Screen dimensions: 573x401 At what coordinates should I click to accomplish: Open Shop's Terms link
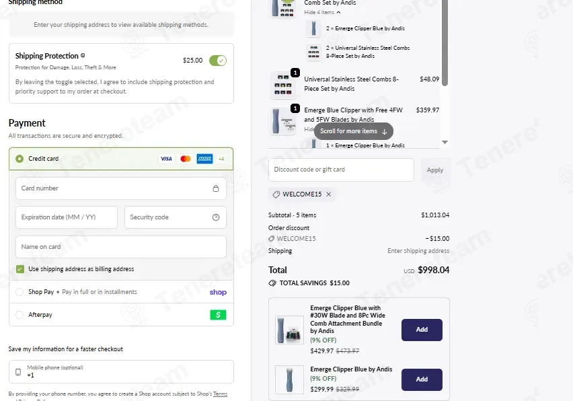[220, 394]
